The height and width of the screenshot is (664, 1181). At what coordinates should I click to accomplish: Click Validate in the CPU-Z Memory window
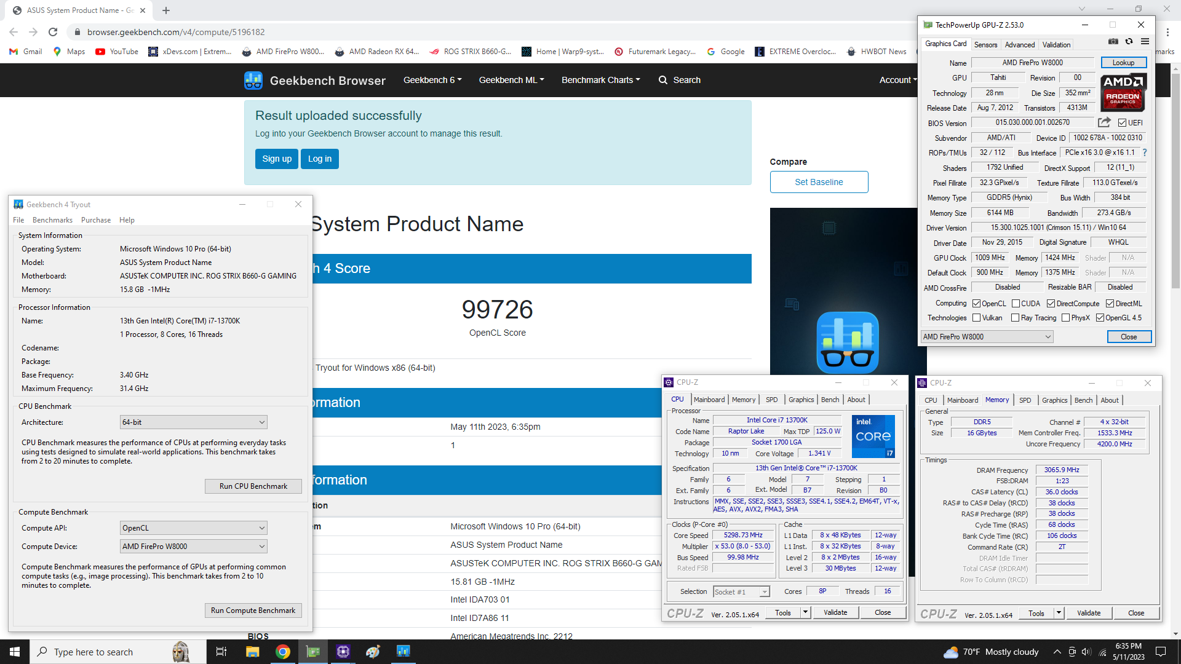pyautogui.click(x=1089, y=614)
